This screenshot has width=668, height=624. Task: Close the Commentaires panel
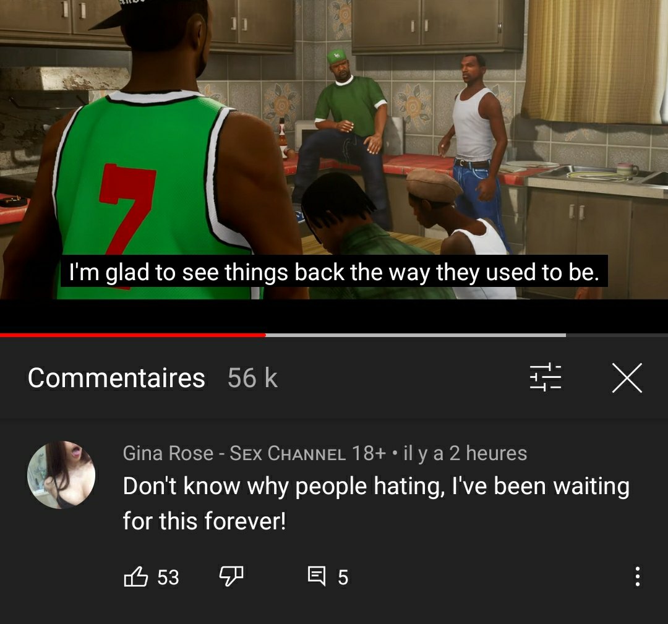click(x=627, y=378)
